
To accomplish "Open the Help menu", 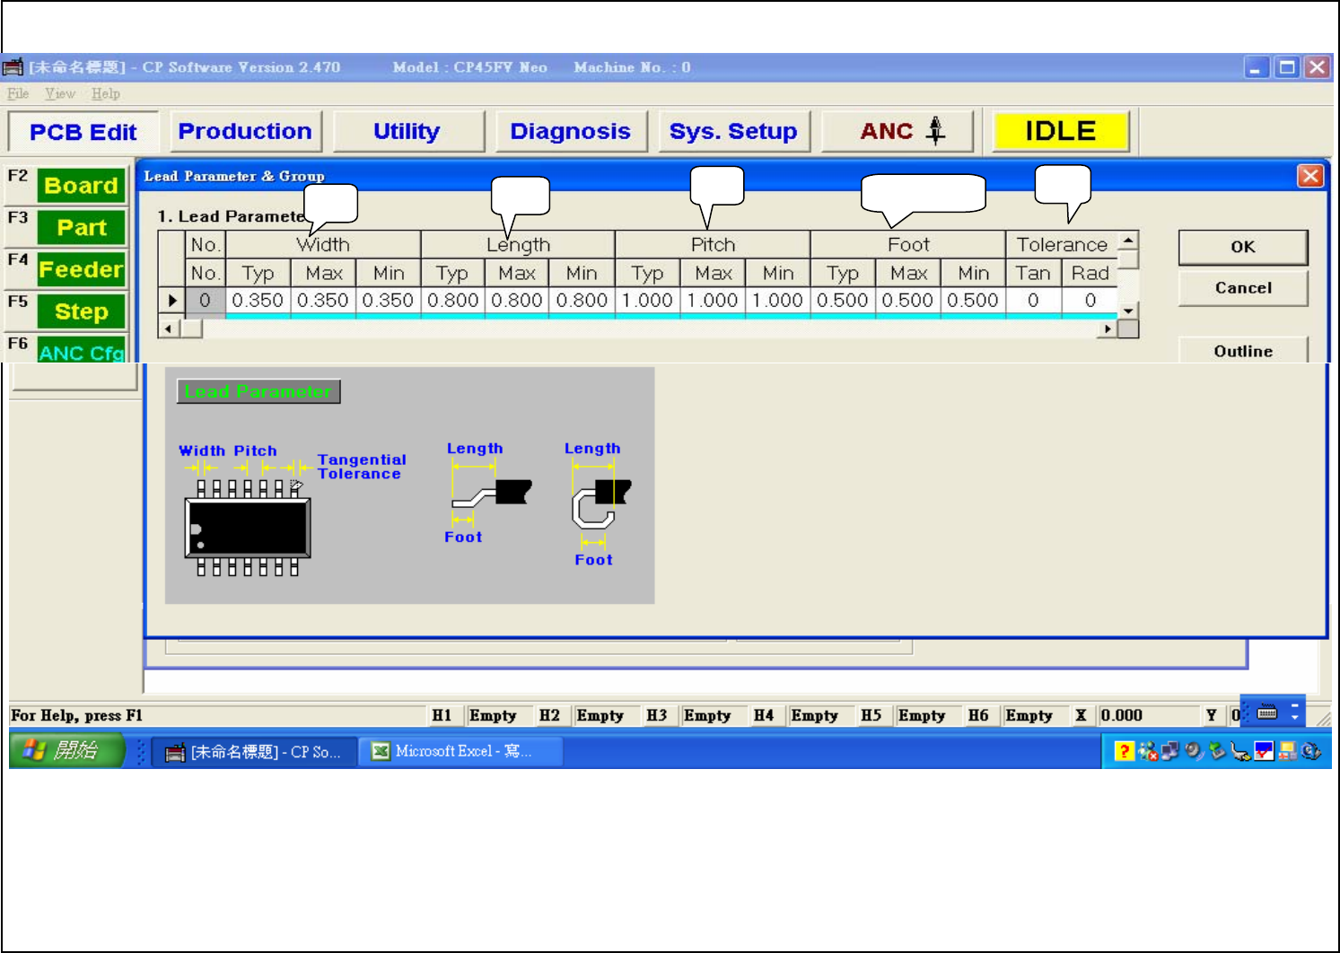I will click(106, 93).
